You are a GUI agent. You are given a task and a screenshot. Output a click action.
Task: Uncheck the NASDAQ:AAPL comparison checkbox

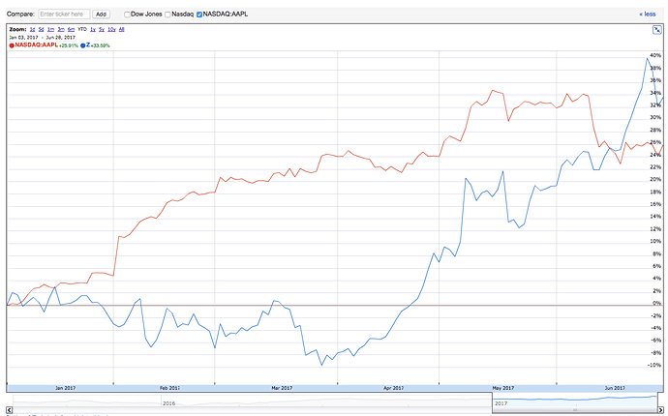click(x=199, y=15)
